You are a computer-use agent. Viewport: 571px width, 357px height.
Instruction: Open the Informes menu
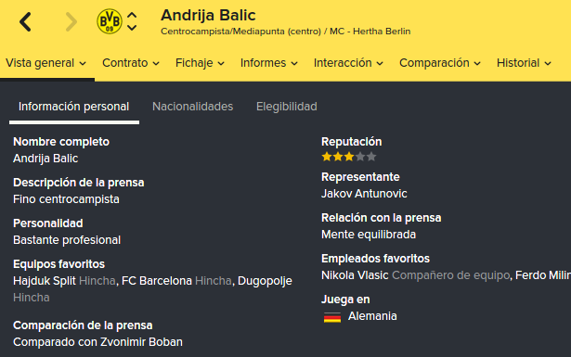coord(268,63)
